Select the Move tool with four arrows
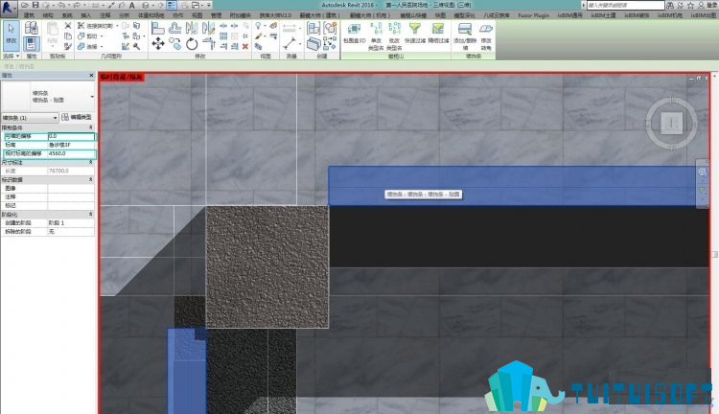This screenshot has width=719, height=414. point(158,44)
